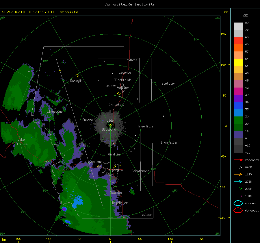Click the Drumheller label

point(169,142)
